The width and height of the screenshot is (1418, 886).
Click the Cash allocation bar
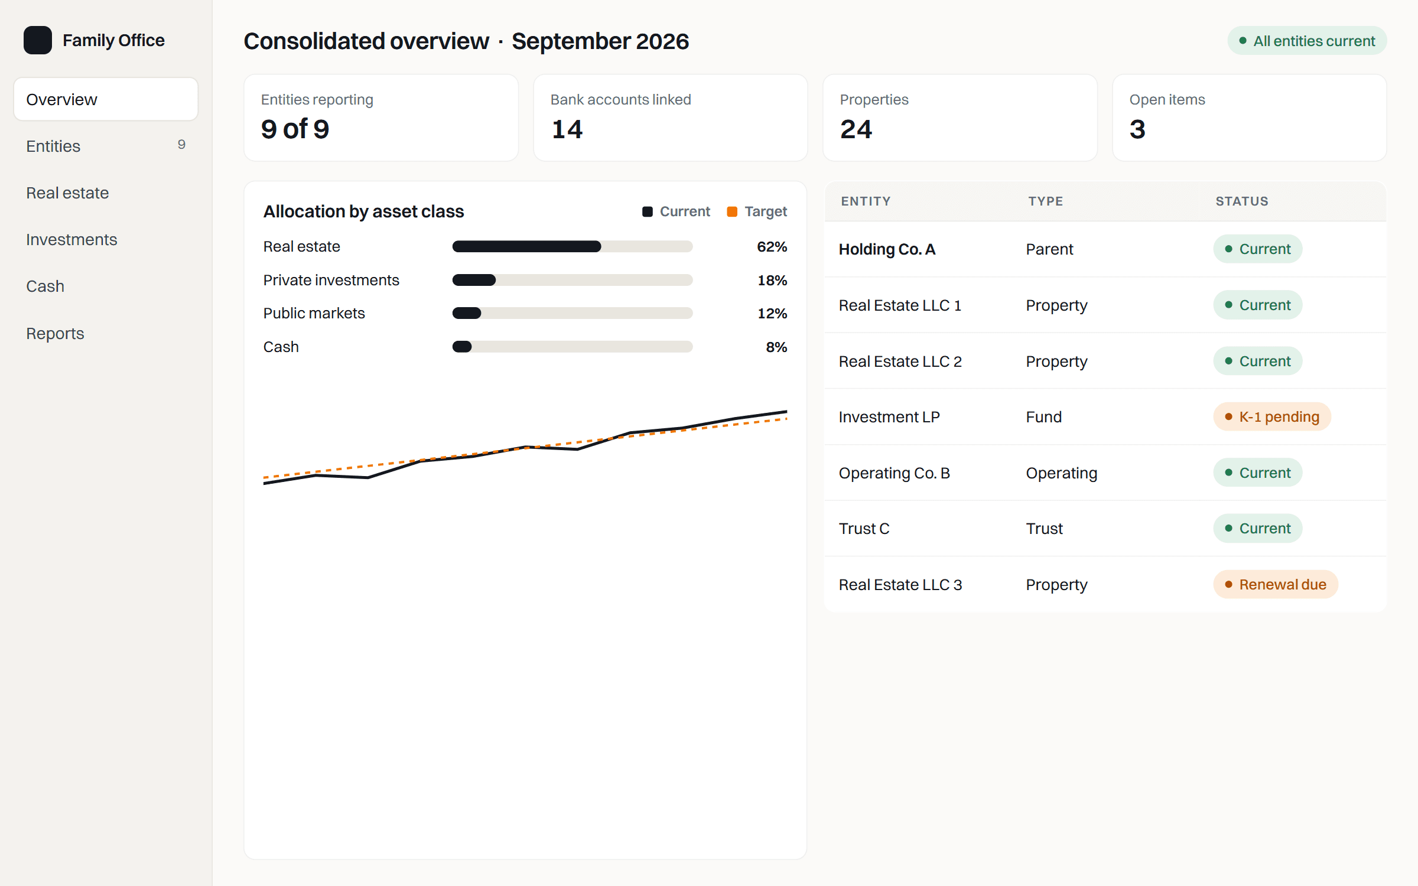573,347
